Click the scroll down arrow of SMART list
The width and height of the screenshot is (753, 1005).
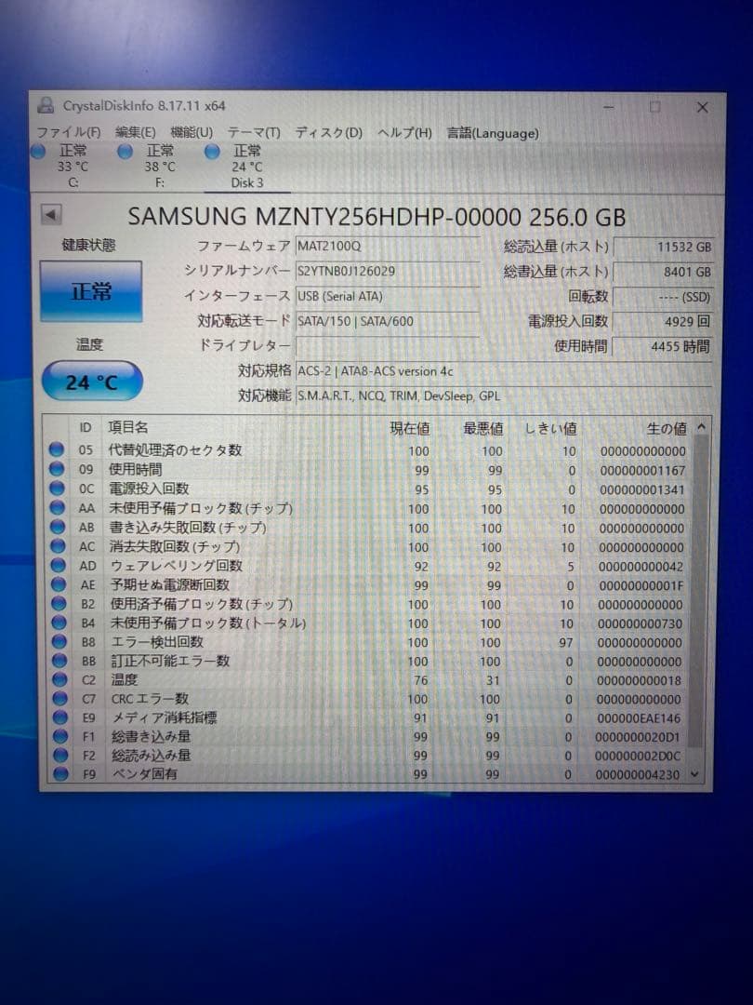(696, 774)
